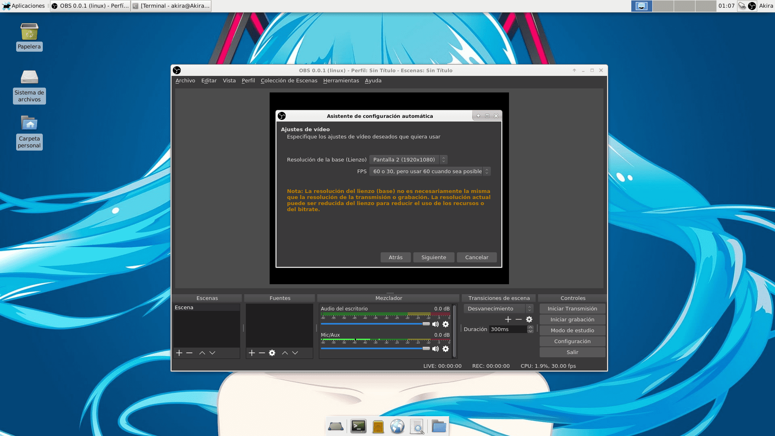This screenshot has height=436, width=775.
Task: Open source properties gear in Fuentes panel
Action: point(272,353)
